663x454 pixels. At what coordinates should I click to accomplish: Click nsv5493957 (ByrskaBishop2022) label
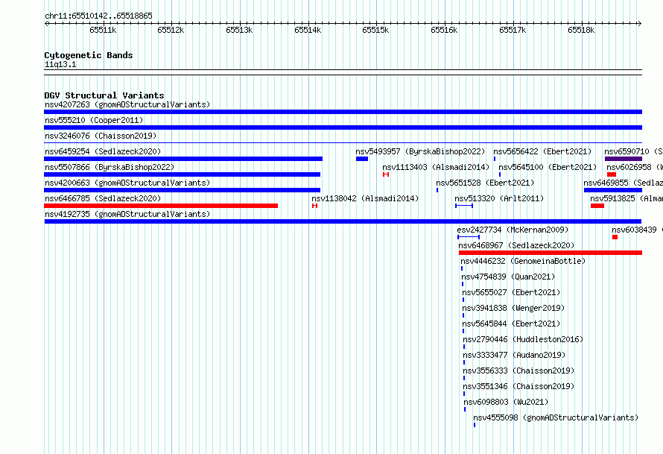420,151
